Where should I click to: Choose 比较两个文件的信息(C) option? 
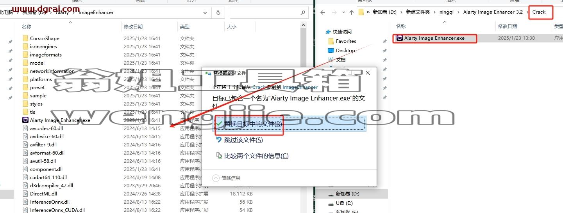tap(256, 156)
